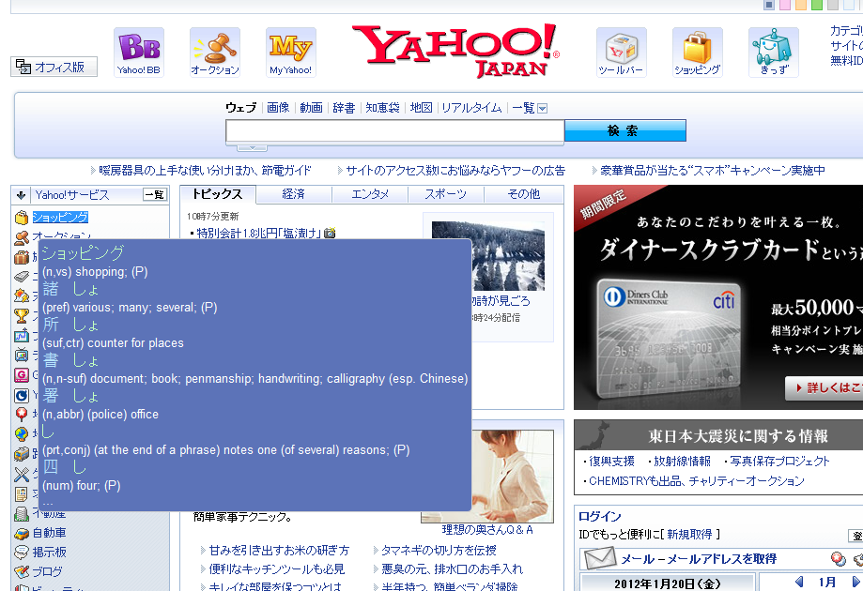
Task: Click the sidebar auction gavel icon
Action: 22,237
